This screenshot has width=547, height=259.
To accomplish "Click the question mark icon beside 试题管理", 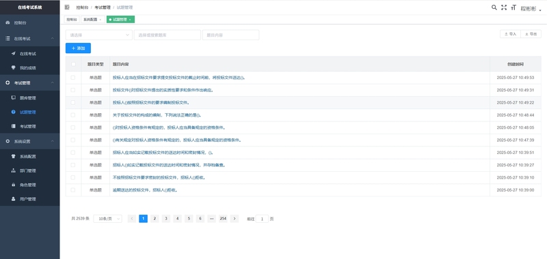I will click(x=13, y=112).
